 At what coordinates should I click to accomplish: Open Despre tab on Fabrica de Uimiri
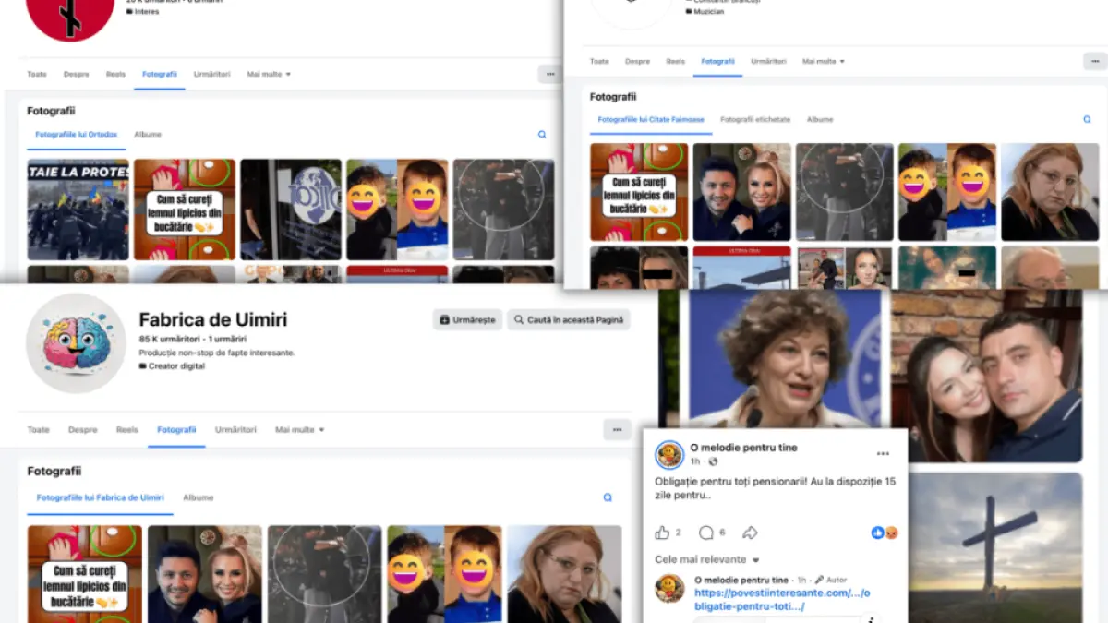[x=83, y=430]
